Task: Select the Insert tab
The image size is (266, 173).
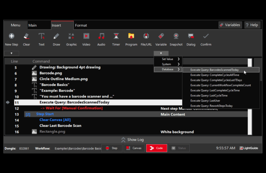Action: click(62, 25)
